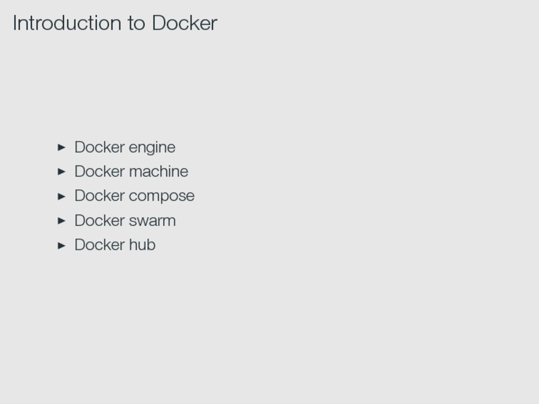Click the word 'Docker' in slide title
The width and height of the screenshot is (539, 404).
point(185,23)
